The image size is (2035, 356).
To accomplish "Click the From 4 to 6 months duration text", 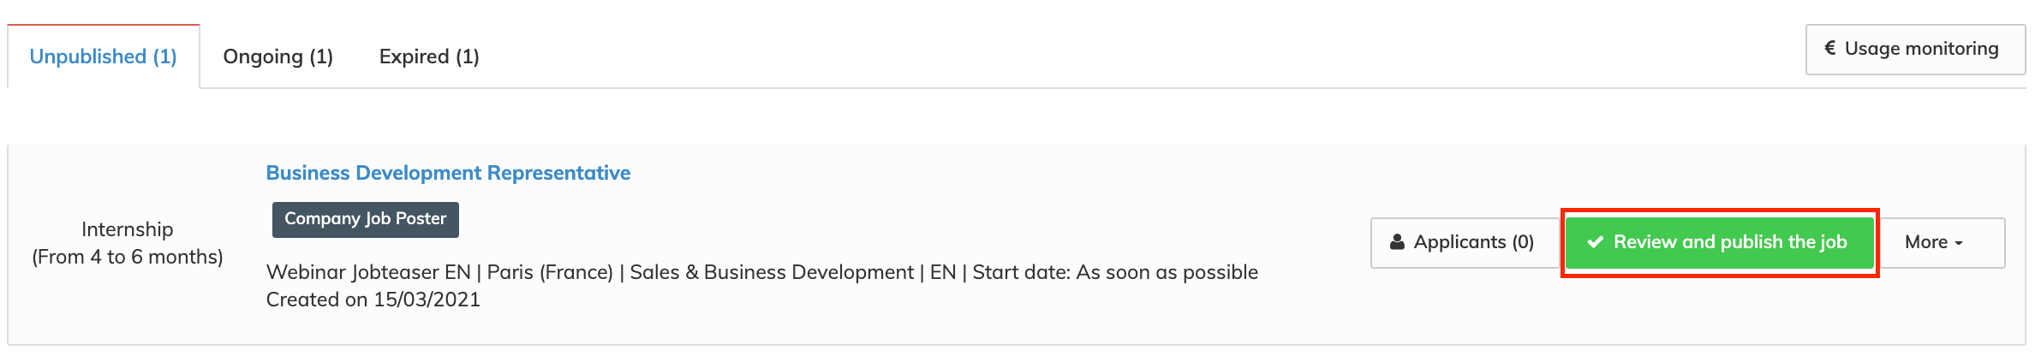I will 127,257.
